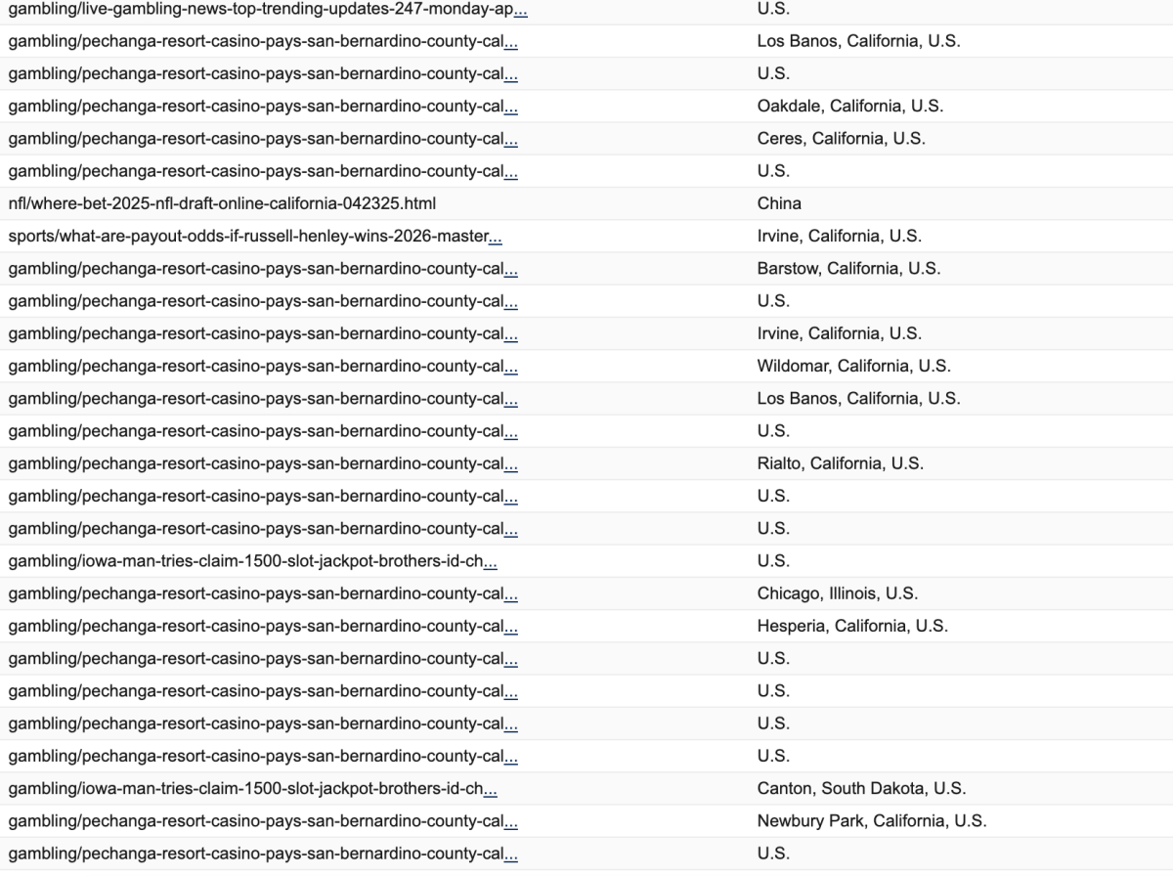
Task: Expand truncated pechanga URL in Wildomar row
Action: tap(511, 367)
